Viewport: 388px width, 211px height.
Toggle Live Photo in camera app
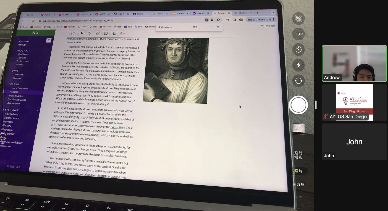tap(298, 18)
